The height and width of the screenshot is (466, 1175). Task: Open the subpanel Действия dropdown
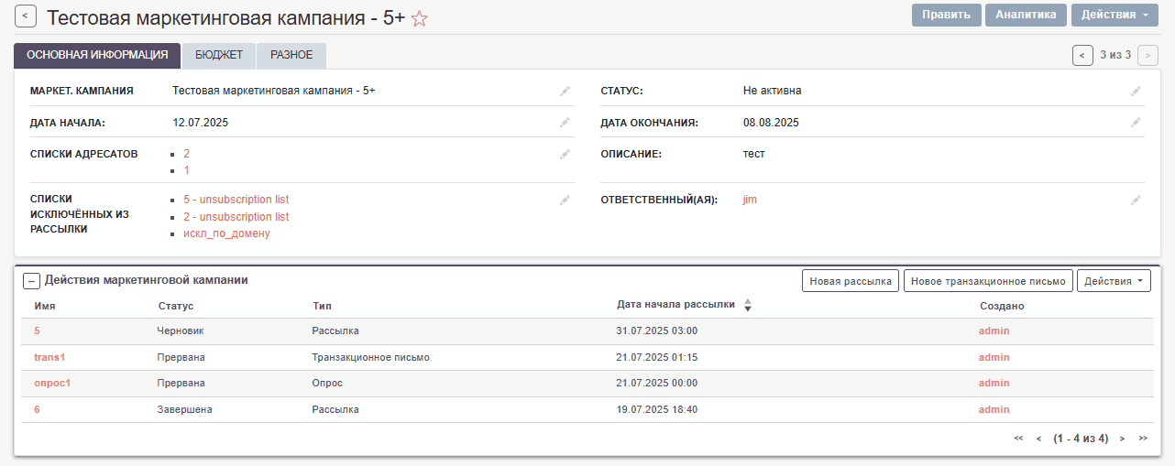(x=1115, y=281)
